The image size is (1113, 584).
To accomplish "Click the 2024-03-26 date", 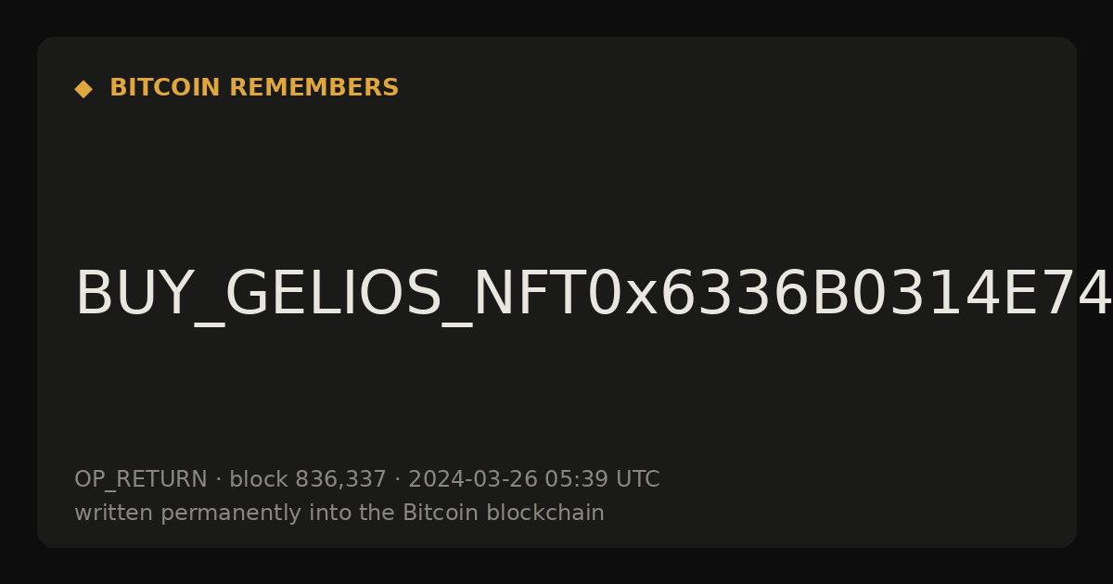I will (x=472, y=479).
